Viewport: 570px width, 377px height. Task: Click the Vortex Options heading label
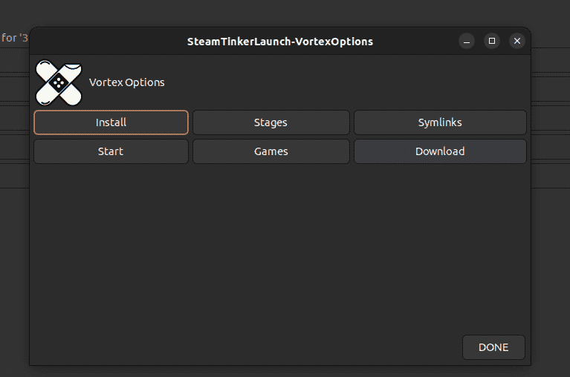pyautogui.click(x=127, y=82)
